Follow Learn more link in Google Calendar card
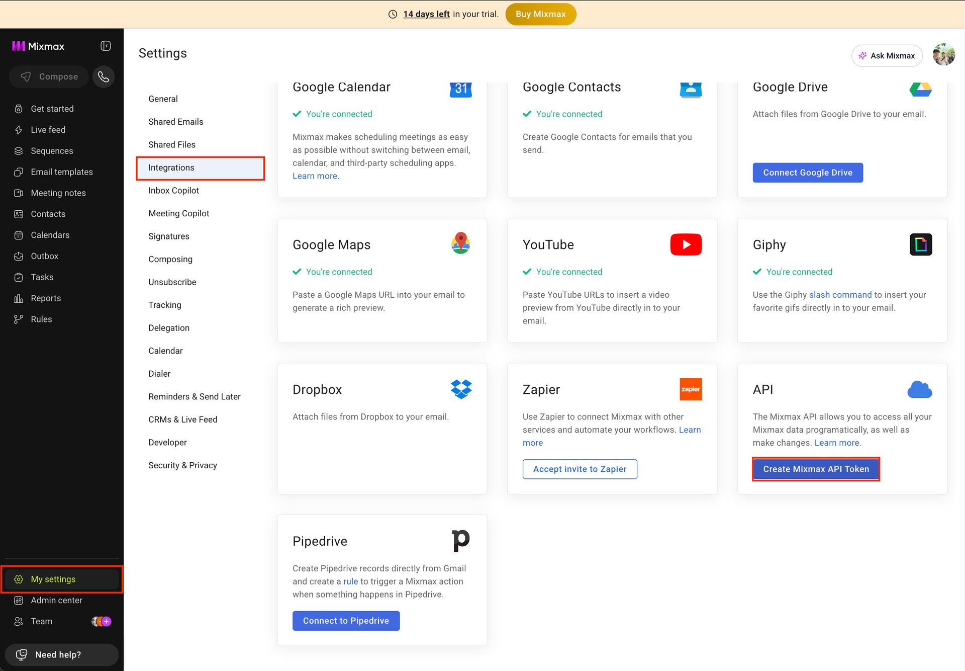 pyautogui.click(x=316, y=176)
